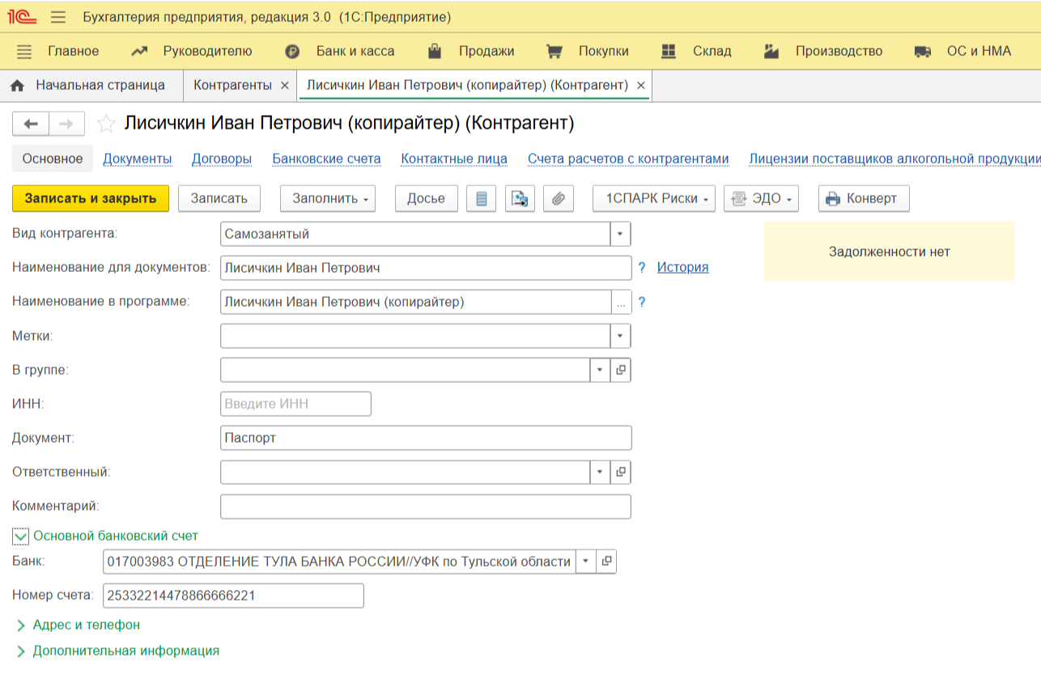Click the ИНН input field
This screenshot has height=700, width=1041.
[x=295, y=404]
